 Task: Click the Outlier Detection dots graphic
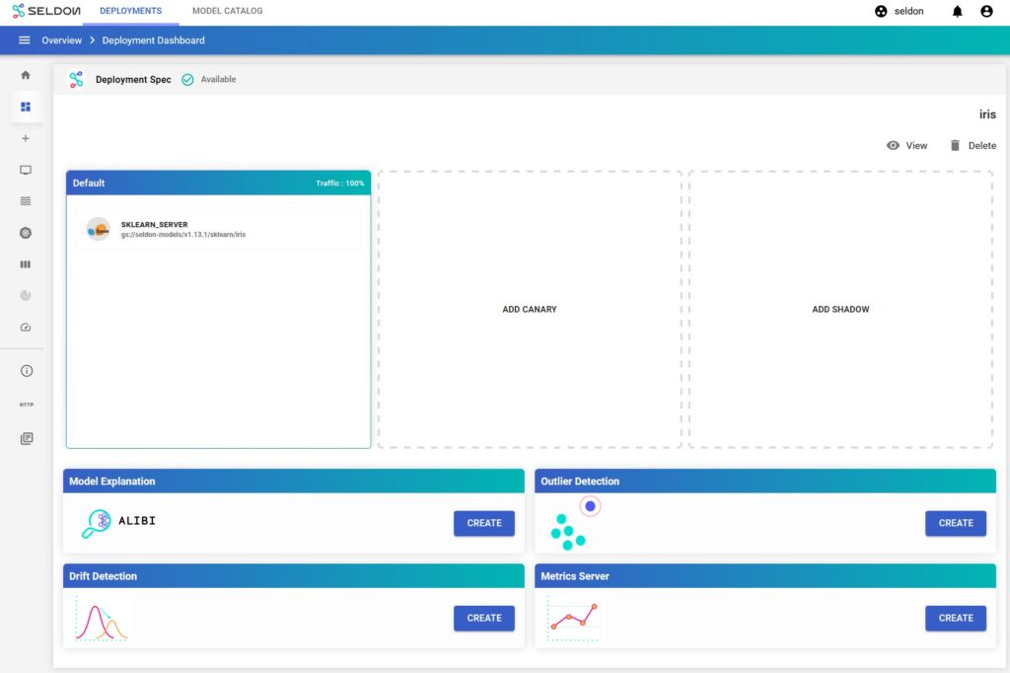(x=575, y=523)
